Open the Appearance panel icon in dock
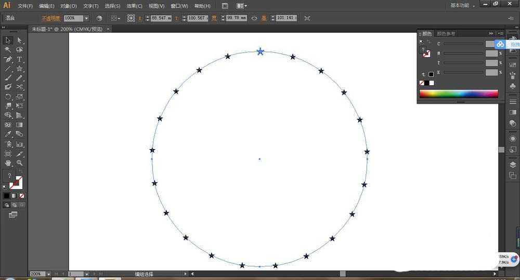Viewport: 520px width, 280px height. [x=513, y=139]
